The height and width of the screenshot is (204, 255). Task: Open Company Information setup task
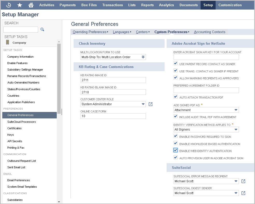click(x=20, y=57)
